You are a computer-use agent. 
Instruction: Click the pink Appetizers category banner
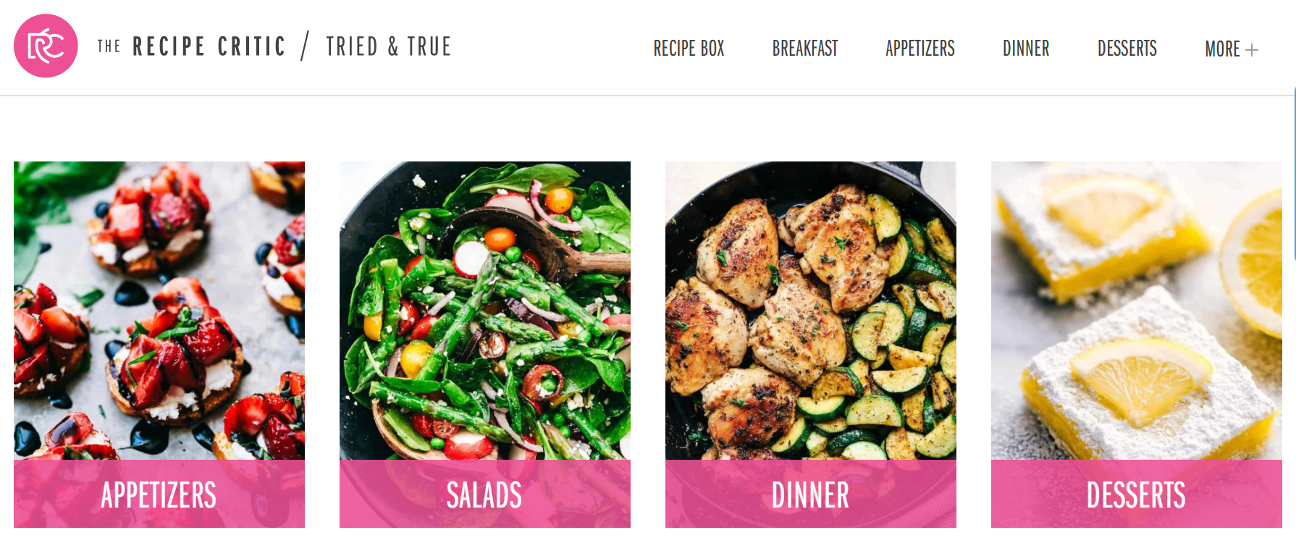pos(159,494)
